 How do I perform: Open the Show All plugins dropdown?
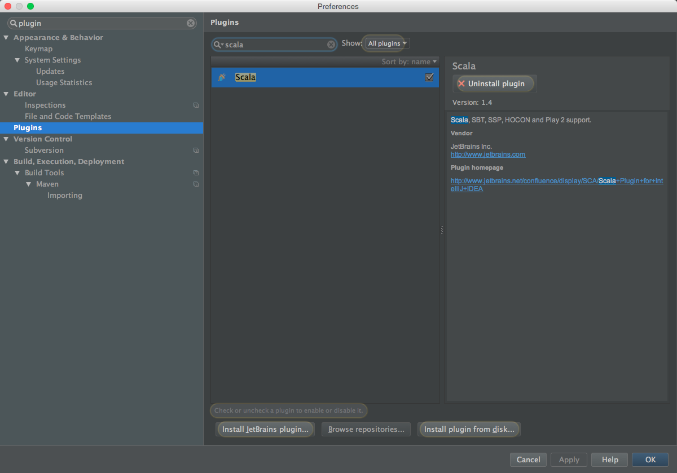pyautogui.click(x=387, y=43)
